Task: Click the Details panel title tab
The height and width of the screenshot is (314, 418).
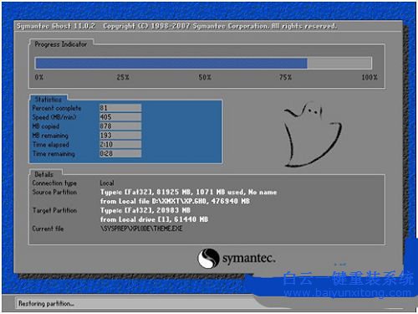Action: coord(44,174)
